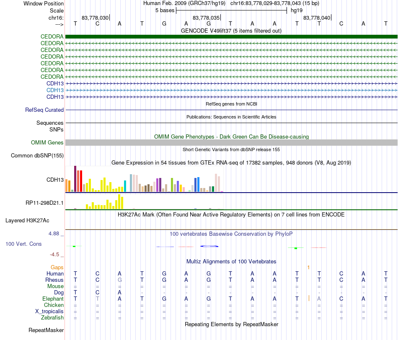Screen dimensions: 398x340
Task: Click the Sequences track label
Action: pos(50,123)
